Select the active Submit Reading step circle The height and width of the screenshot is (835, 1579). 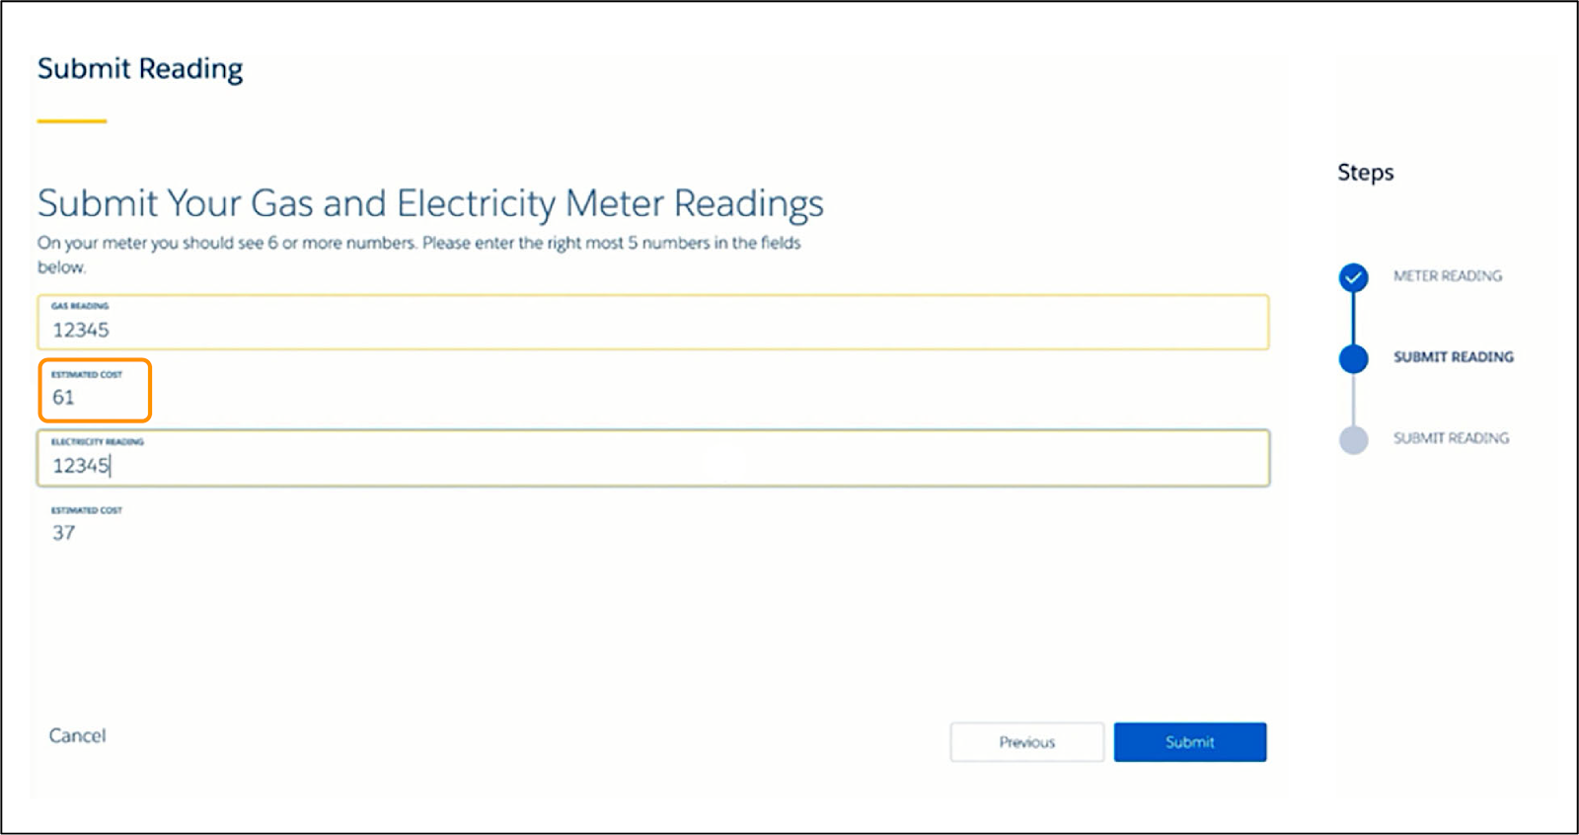point(1352,357)
